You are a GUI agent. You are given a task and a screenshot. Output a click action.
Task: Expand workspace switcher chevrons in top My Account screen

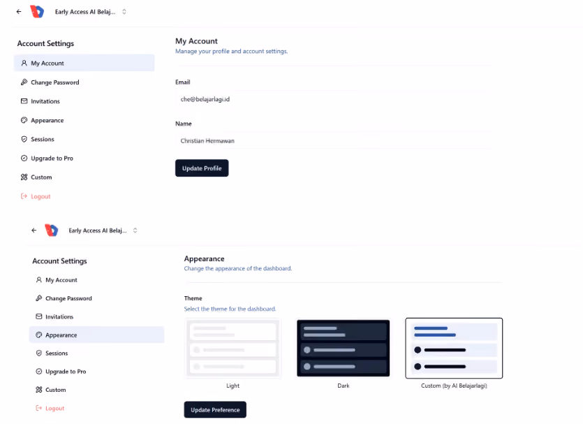(x=124, y=12)
